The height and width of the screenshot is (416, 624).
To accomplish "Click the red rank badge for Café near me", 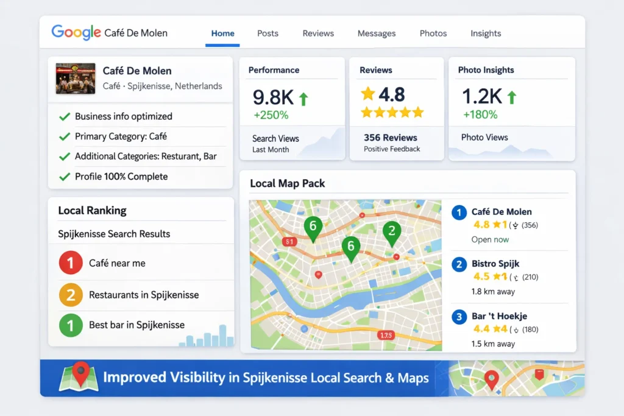I will [x=70, y=263].
